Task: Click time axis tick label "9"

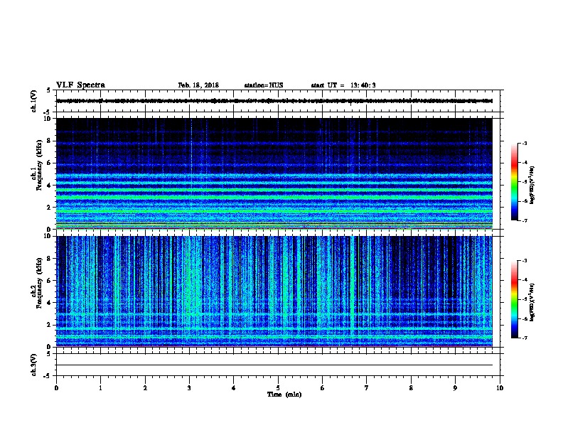Action: click(x=455, y=388)
